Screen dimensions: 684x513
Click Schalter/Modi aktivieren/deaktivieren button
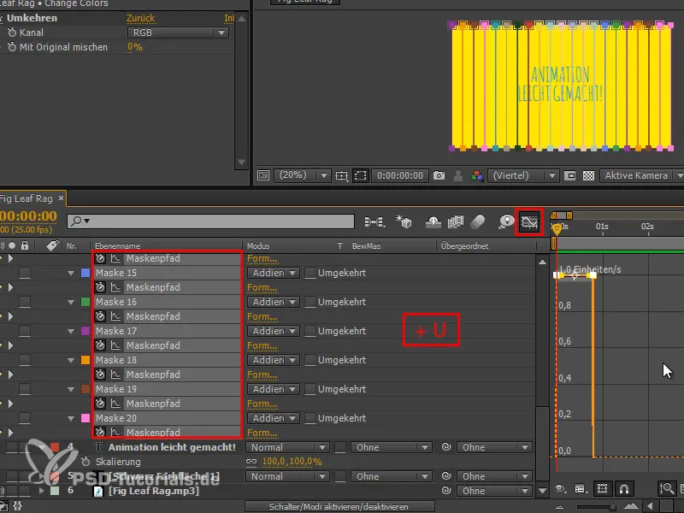click(339, 506)
